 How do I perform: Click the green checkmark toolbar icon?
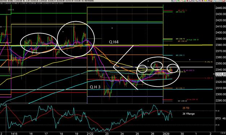tap(178, 1)
